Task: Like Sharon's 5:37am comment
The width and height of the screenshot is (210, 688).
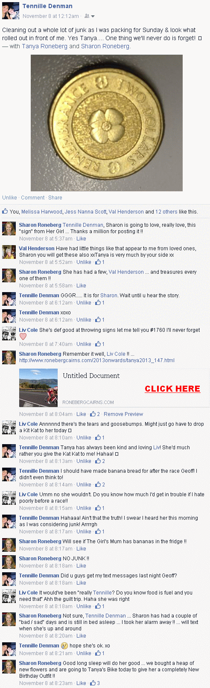Action: tap(81, 239)
